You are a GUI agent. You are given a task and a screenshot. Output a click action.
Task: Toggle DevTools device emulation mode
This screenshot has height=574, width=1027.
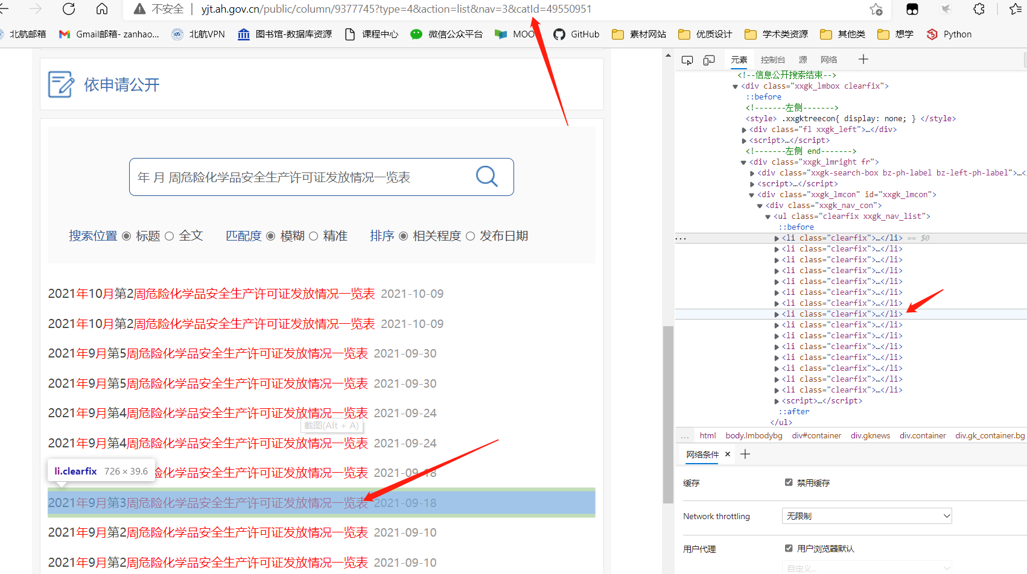click(709, 60)
